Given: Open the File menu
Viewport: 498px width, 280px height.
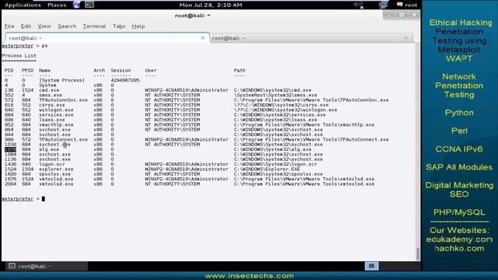Looking at the screenshot, I should tap(9, 26).
